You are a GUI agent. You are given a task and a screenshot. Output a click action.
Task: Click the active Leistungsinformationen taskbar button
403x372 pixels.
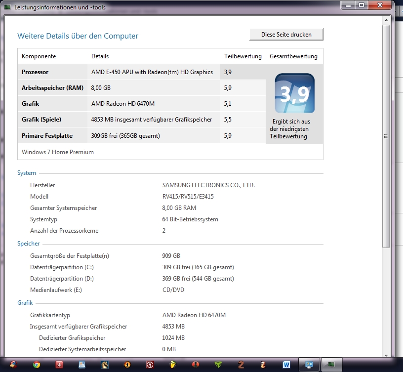coord(331,365)
